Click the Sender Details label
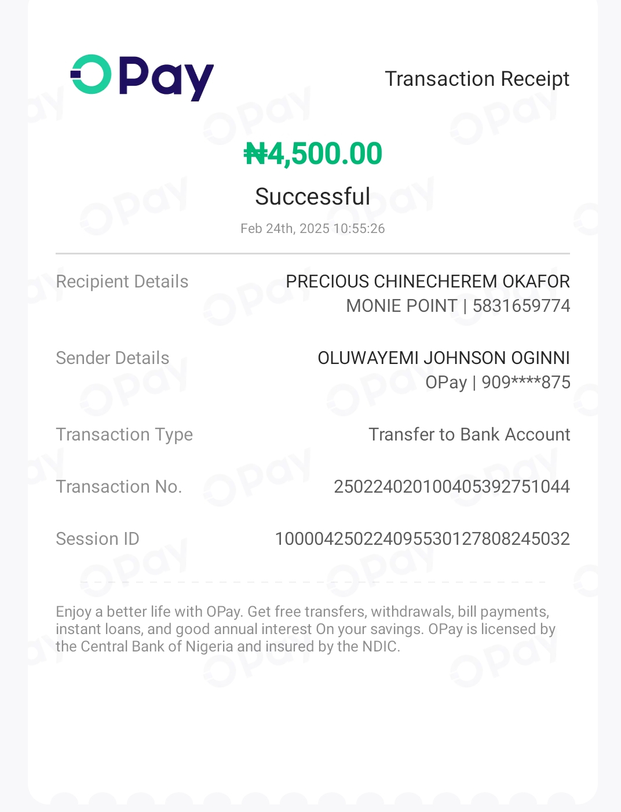Image resolution: width=621 pixels, height=812 pixels. (112, 358)
